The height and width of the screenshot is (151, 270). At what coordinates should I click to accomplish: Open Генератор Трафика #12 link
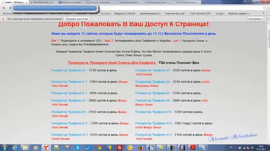pos(154,123)
